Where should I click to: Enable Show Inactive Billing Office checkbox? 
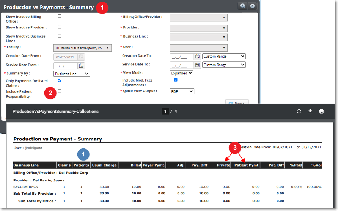(x=60, y=16)
